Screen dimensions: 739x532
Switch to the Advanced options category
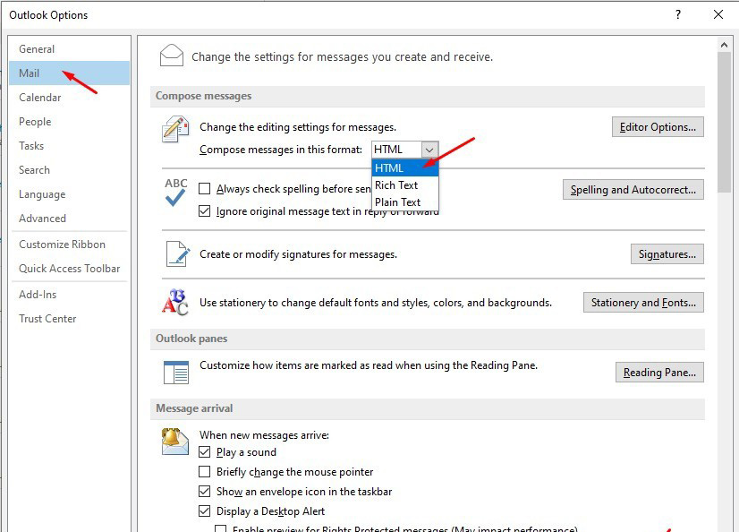(43, 219)
